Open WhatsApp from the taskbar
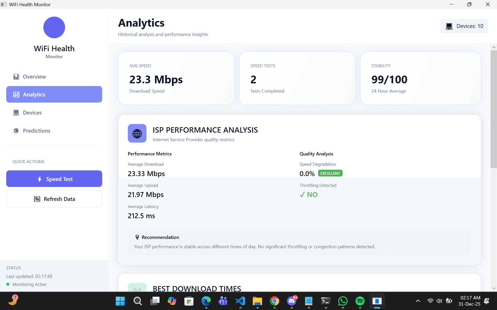The width and height of the screenshot is (497, 310). click(x=343, y=301)
